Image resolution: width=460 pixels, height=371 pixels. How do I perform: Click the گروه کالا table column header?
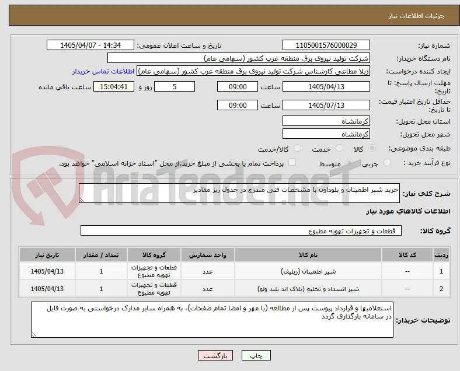(x=154, y=255)
